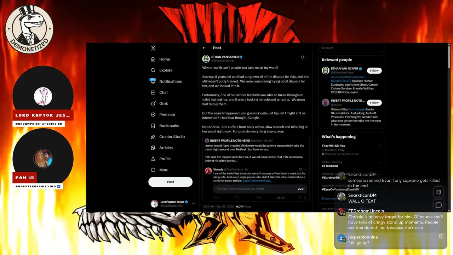Viewport: 453px width, 255px height.
Task: Click the FEDrahamLincoln chat username
Action: point(366,211)
